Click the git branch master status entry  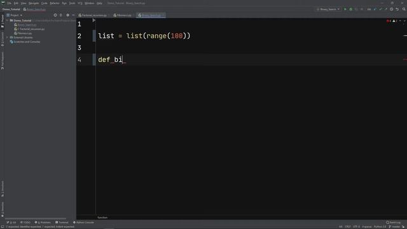[x=394, y=227]
